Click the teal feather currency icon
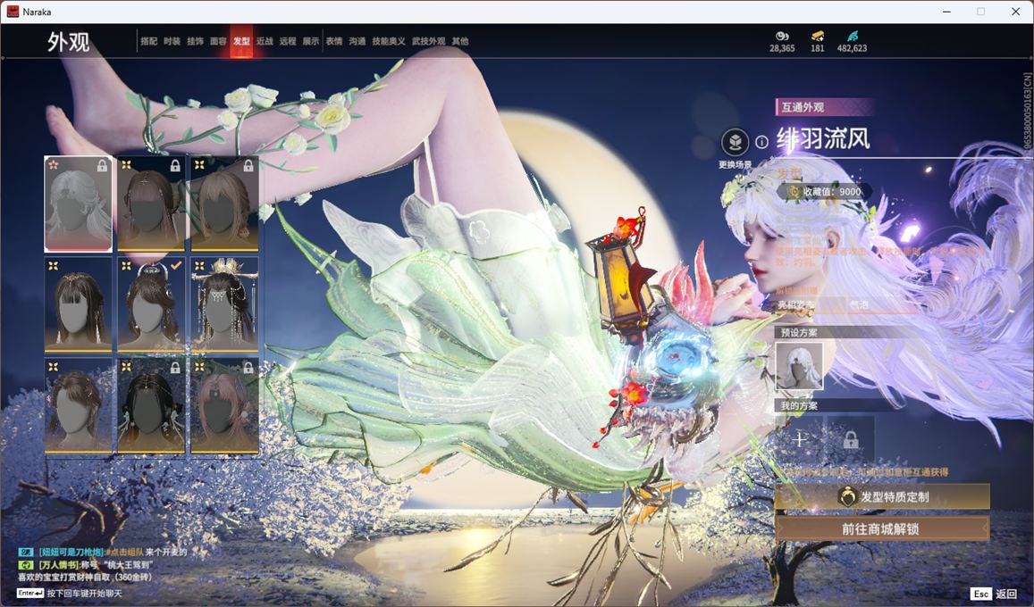 coord(852,36)
